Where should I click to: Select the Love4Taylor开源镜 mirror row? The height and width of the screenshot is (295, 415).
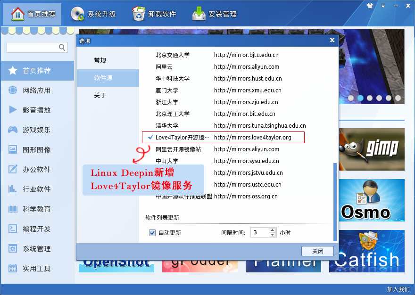(x=223, y=137)
